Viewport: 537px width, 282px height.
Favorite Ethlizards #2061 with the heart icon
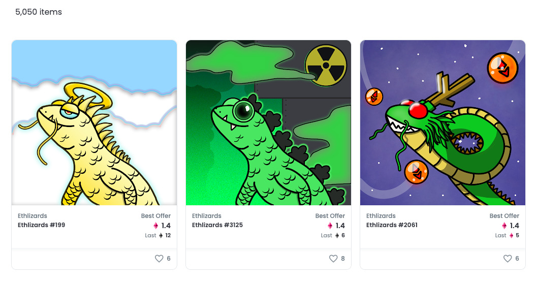click(508, 258)
